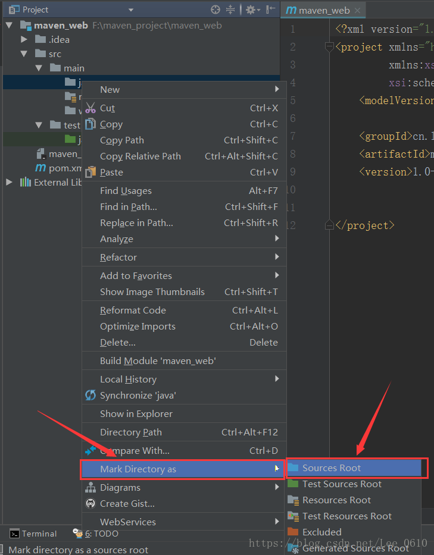Click Find Usages menu item
The height and width of the screenshot is (555, 434).
pos(184,191)
